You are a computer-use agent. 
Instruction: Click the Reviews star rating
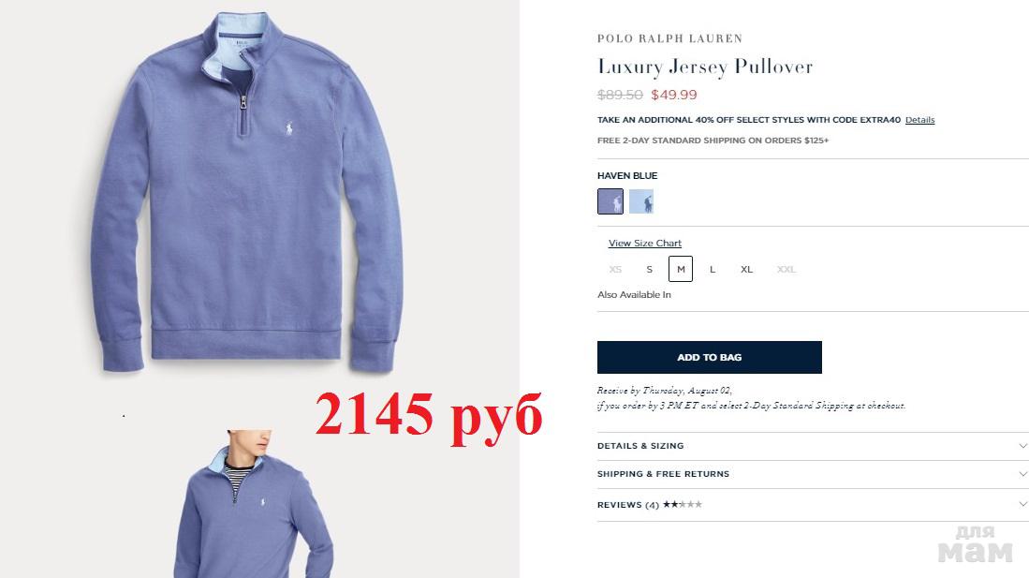683,504
